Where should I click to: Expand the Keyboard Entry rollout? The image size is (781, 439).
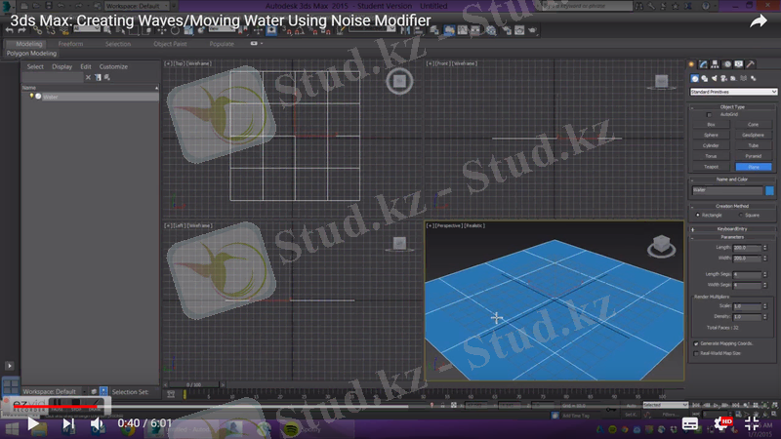[x=733, y=229]
